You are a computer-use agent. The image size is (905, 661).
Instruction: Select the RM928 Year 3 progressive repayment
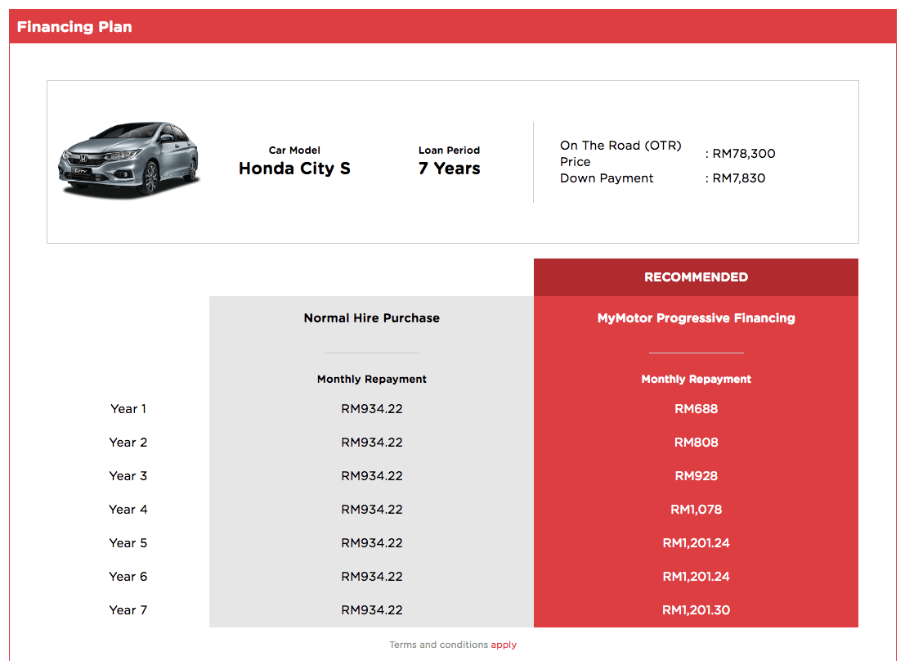[696, 476]
